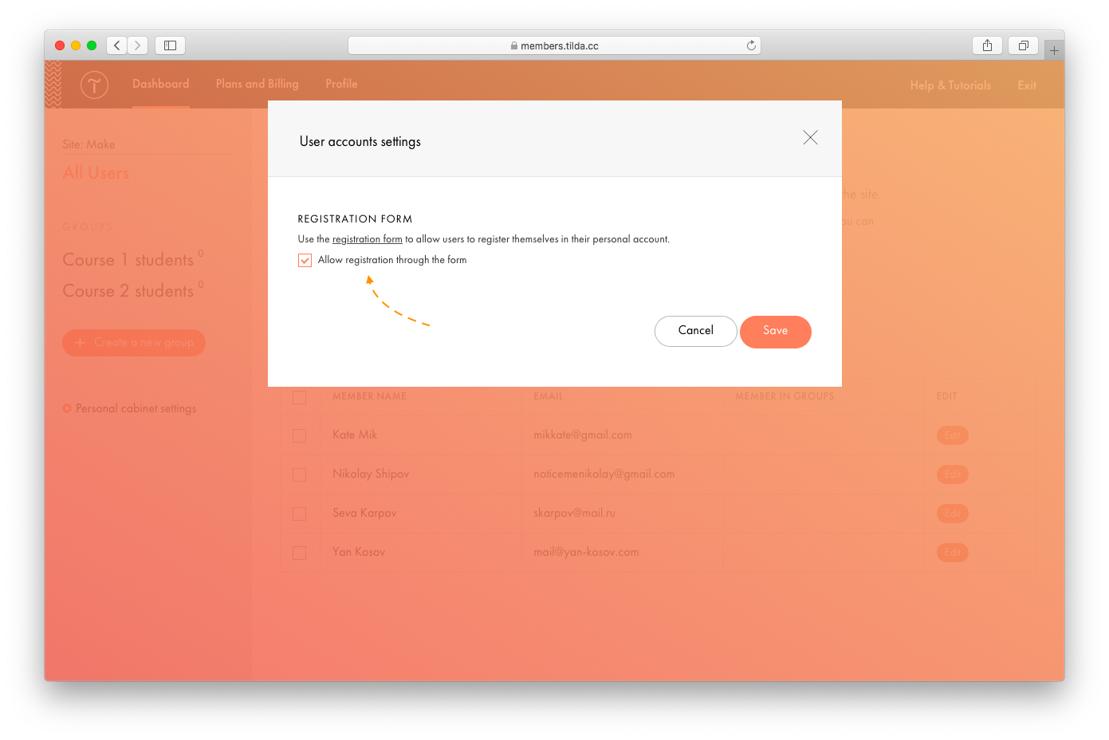
Task: Click member name Yan Kosov
Action: (x=359, y=552)
